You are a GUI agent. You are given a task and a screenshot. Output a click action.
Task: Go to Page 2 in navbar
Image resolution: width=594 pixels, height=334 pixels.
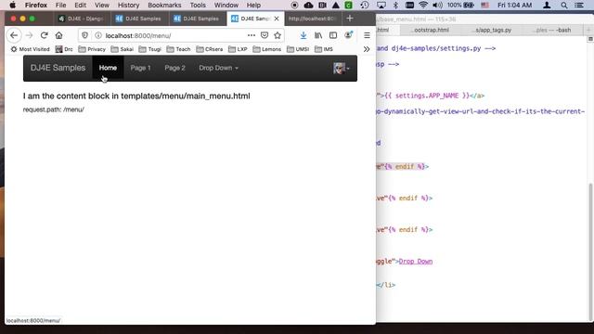pos(175,68)
